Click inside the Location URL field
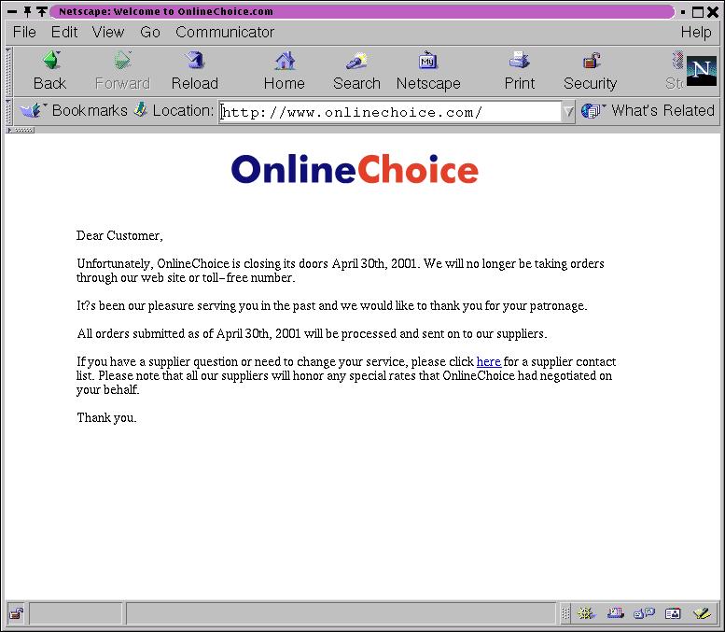 pos(390,112)
